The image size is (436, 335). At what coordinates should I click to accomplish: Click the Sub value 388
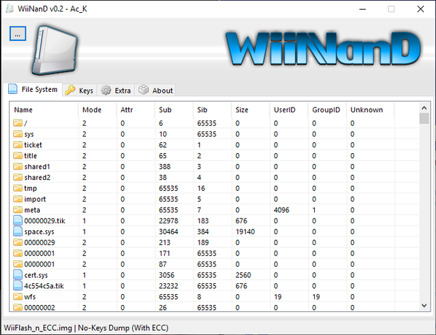(164, 167)
